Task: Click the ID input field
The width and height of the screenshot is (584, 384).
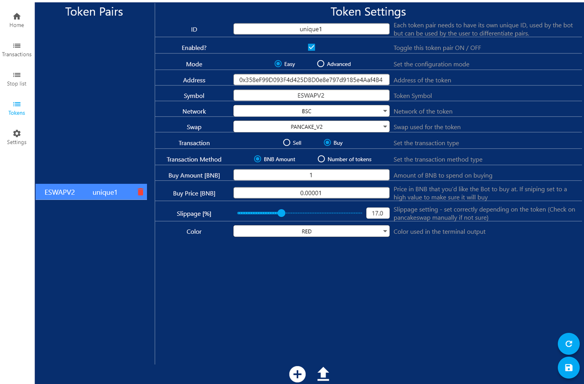Action: (x=311, y=29)
